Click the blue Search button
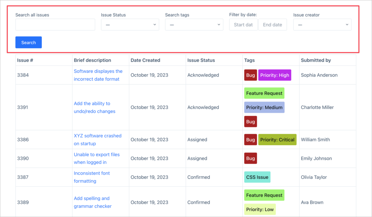The image size is (372, 217). click(x=28, y=42)
